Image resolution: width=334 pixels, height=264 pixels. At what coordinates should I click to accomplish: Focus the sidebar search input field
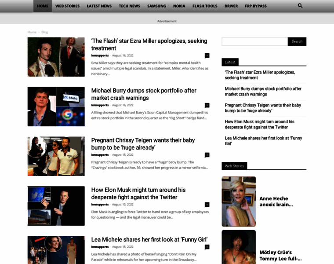254,41
